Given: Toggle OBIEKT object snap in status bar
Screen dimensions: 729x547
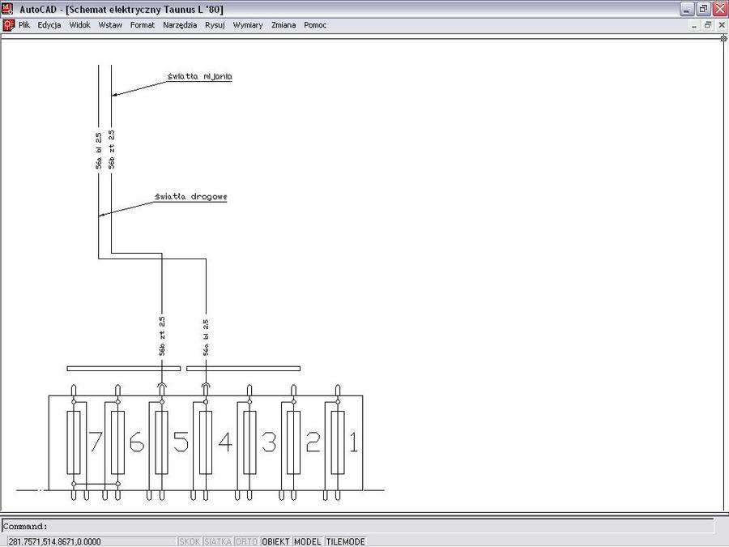Looking at the screenshot, I should click(275, 541).
